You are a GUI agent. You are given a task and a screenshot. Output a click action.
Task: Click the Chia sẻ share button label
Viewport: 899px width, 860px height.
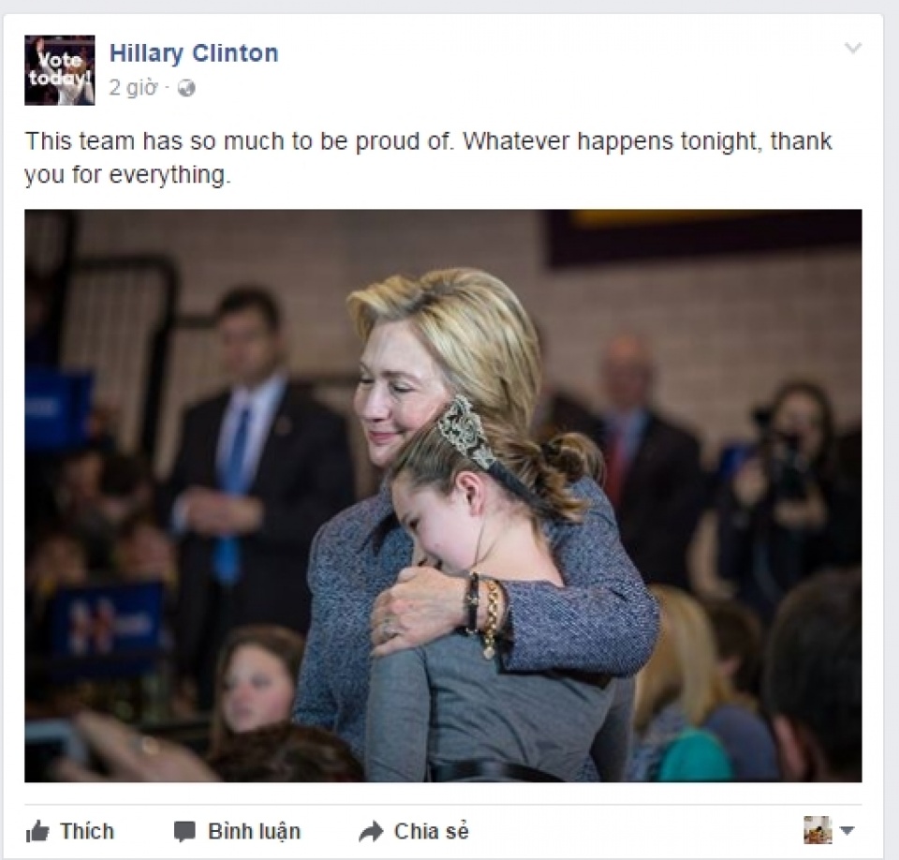click(x=431, y=831)
